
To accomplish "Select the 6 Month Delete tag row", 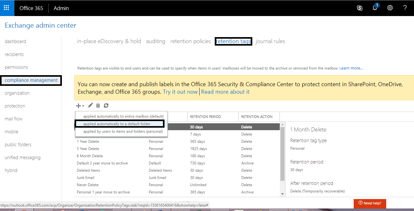I will pyautogui.click(x=177, y=156).
